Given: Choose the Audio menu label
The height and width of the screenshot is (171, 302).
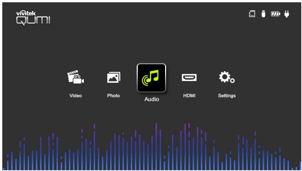Looking at the screenshot, I should (x=152, y=99).
